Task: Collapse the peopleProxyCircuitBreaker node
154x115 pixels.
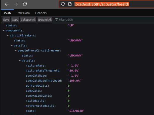Action: [16, 50]
